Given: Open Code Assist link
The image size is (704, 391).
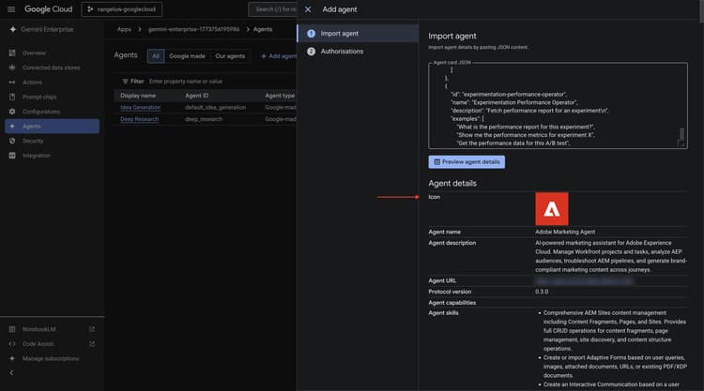Looking at the screenshot, I should click(38, 344).
